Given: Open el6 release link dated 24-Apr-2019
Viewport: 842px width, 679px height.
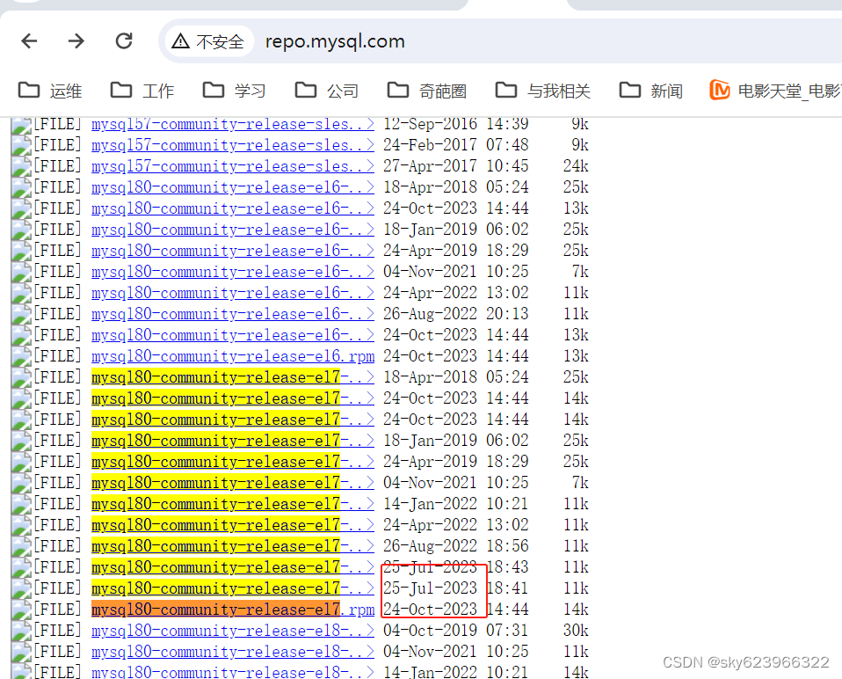Looking at the screenshot, I should coord(233,251).
